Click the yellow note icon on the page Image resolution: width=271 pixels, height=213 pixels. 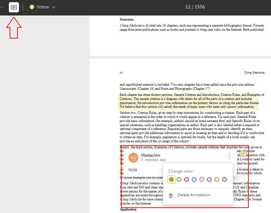[243, 154]
